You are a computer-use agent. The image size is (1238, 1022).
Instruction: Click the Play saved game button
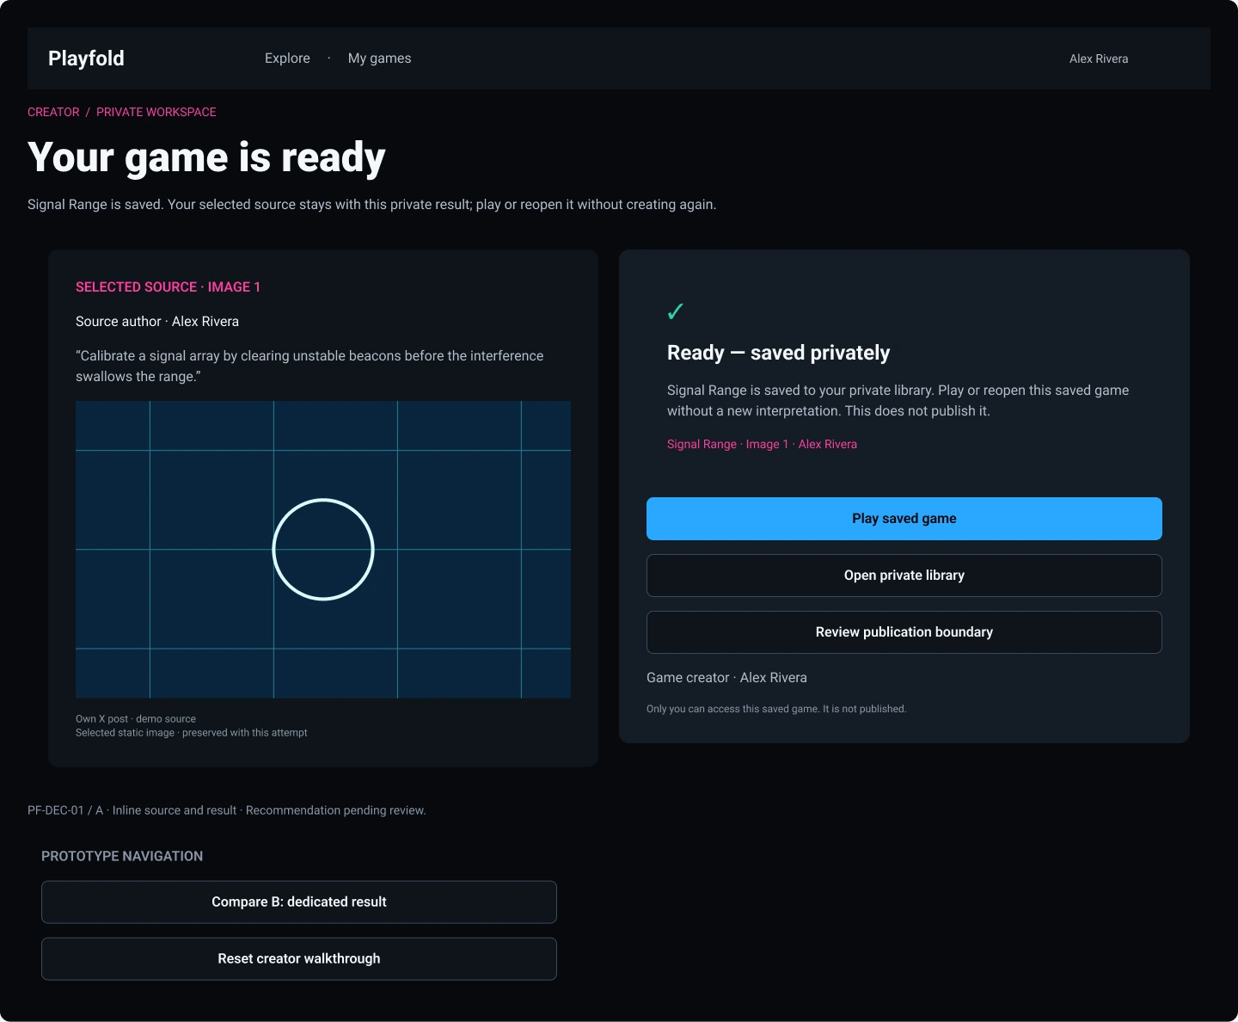pyautogui.click(x=904, y=519)
